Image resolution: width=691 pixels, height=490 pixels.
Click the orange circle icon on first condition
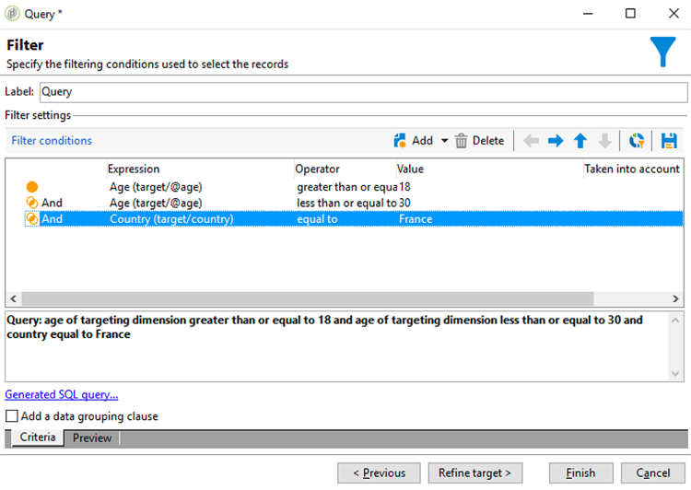coord(31,187)
